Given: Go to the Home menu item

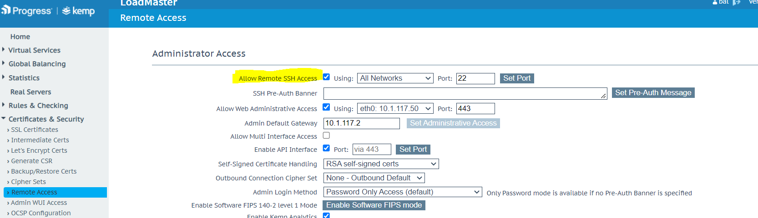Looking at the screenshot, I should pyautogui.click(x=20, y=37).
